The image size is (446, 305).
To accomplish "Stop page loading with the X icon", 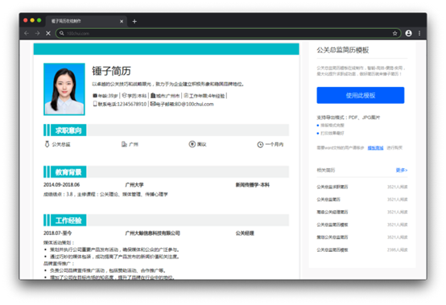I will tap(48, 33).
